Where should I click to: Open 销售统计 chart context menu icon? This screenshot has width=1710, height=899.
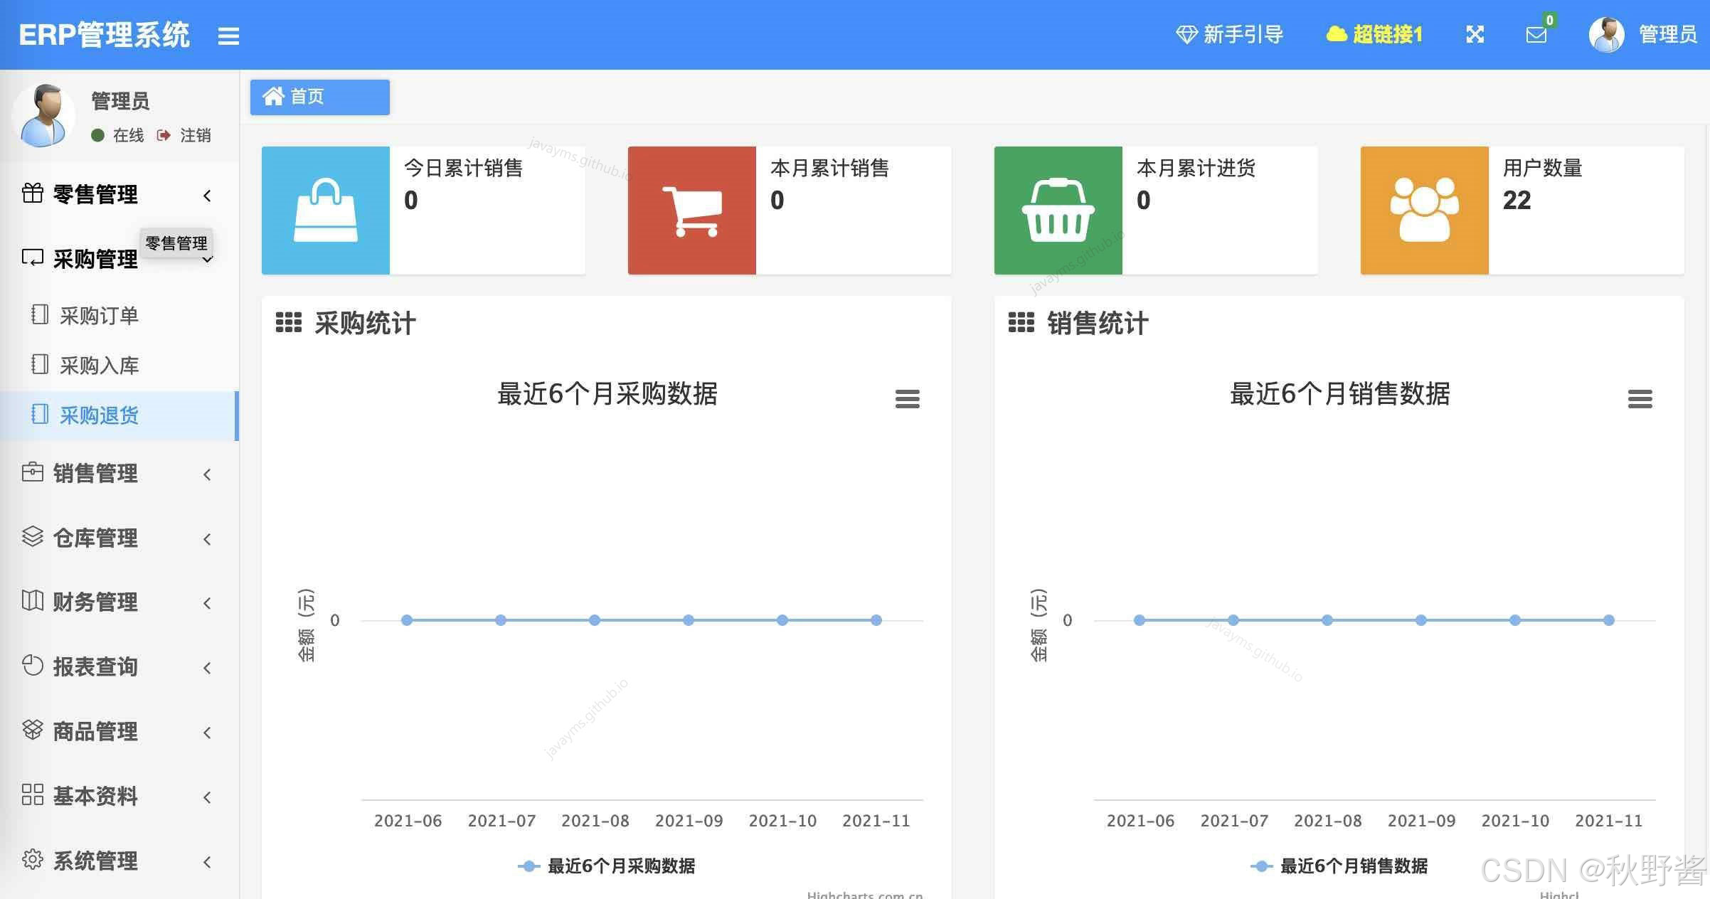1640,399
